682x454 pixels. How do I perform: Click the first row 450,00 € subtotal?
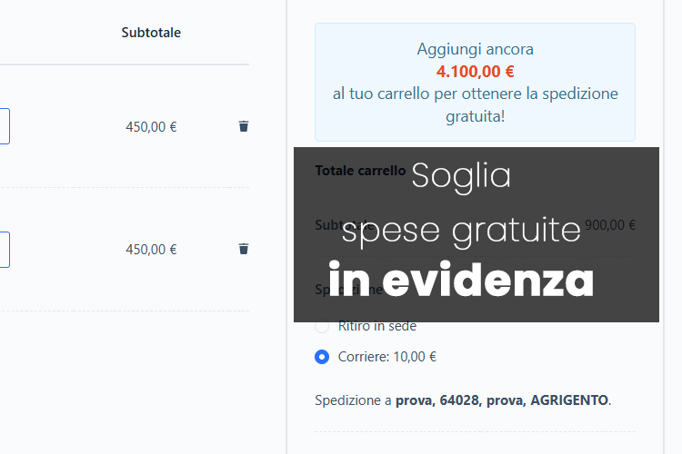pos(151,127)
